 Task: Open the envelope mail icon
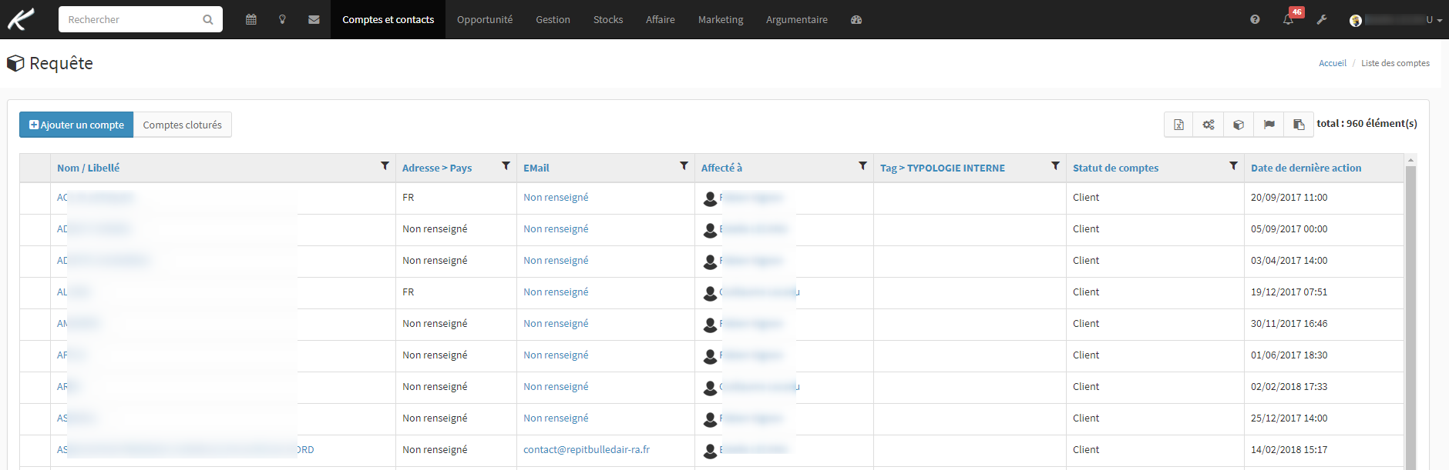(314, 20)
